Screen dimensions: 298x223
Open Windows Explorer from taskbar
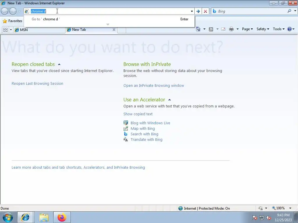click(44, 217)
